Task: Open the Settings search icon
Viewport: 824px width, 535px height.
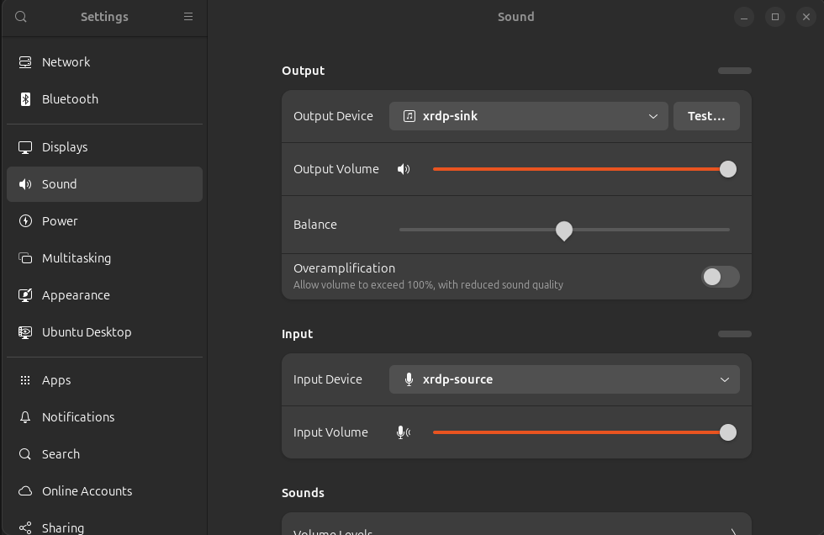Action: click(x=20, y=17)
